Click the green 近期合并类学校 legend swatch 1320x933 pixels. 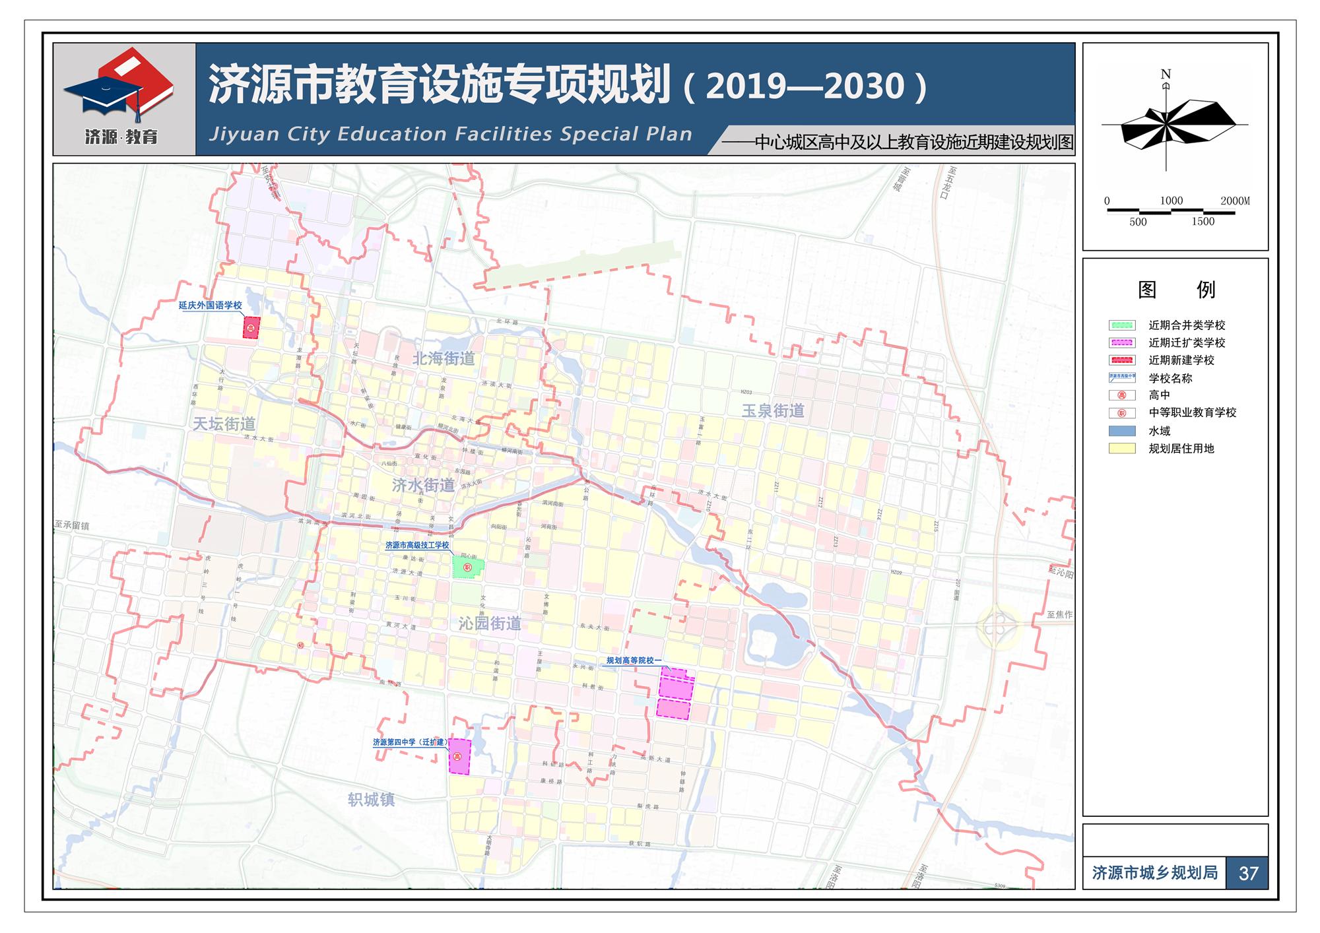click(x=1122, y=325)
